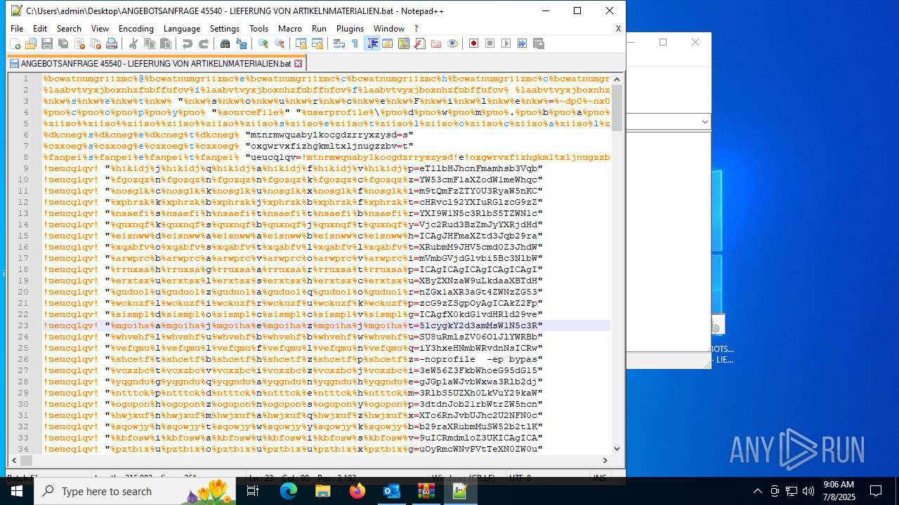Redo the action with the Redo arrow

click(204, 43)
